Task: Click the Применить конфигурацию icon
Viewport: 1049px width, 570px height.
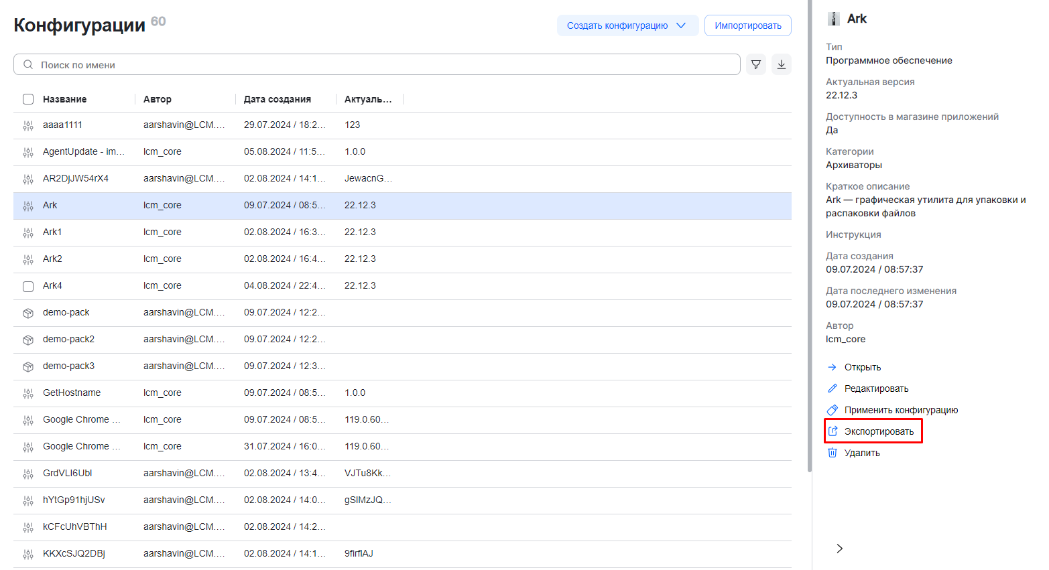Action: pos(832,410)
